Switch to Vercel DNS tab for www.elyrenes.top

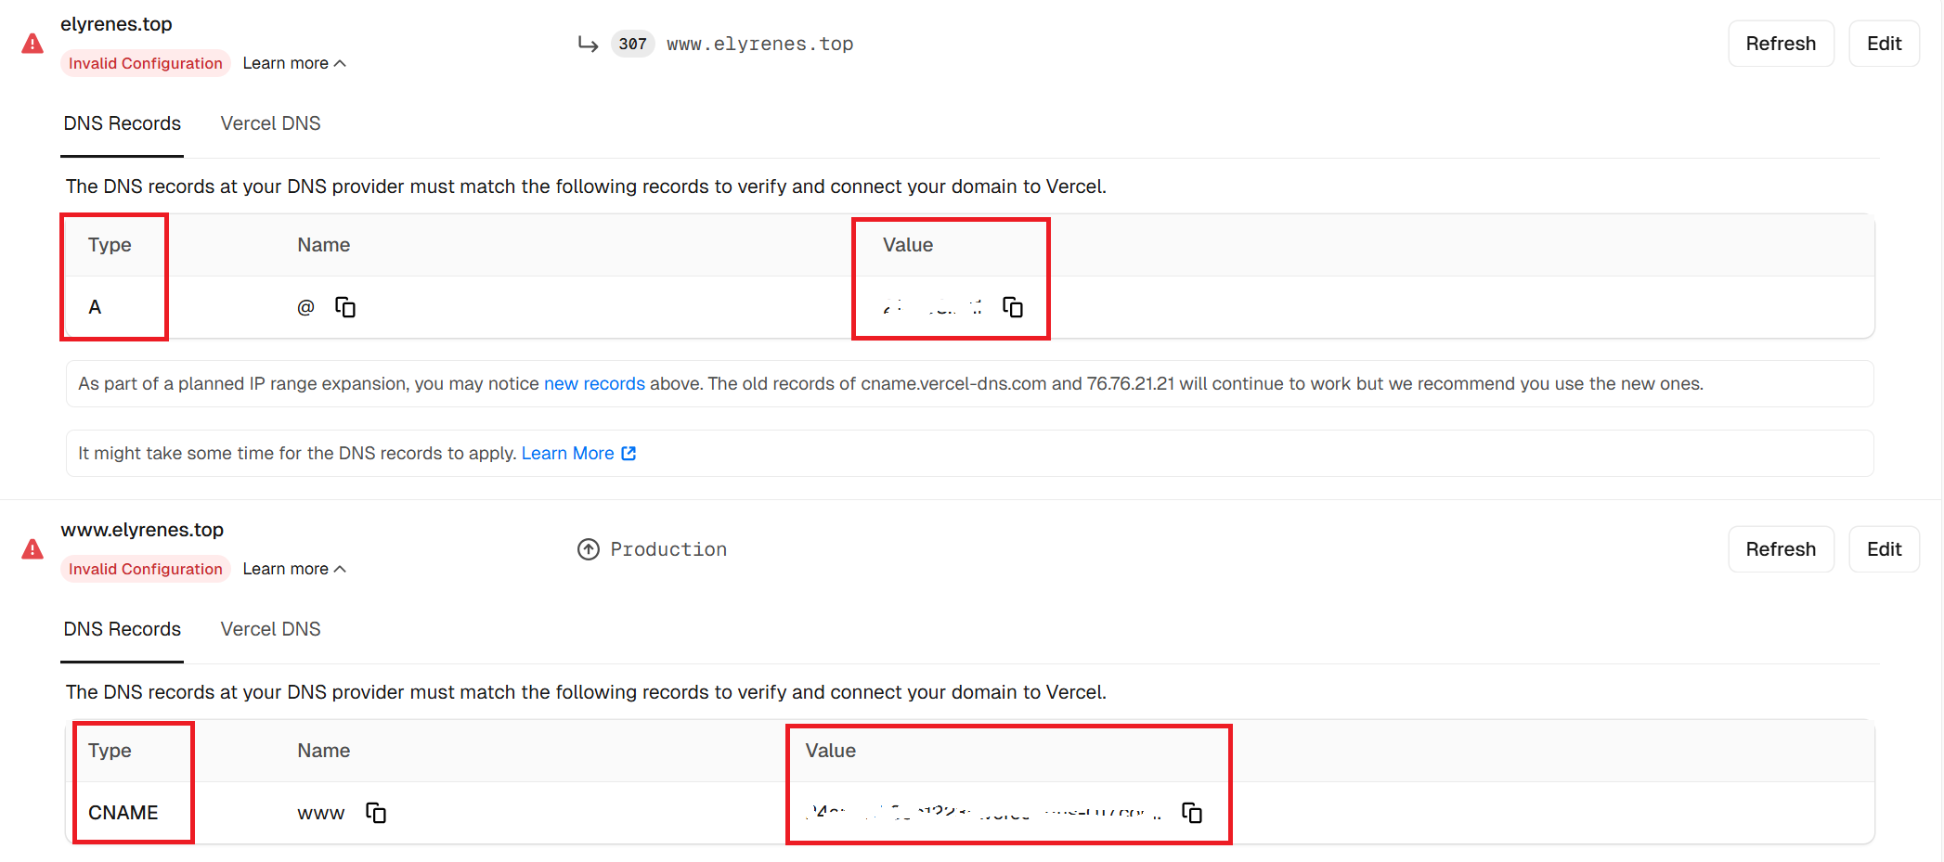[x=270, y=629]
